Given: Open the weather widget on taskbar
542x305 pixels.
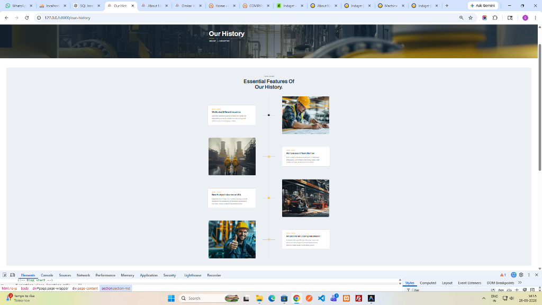Looking at the screenshot, I should (x=21, y=298).
